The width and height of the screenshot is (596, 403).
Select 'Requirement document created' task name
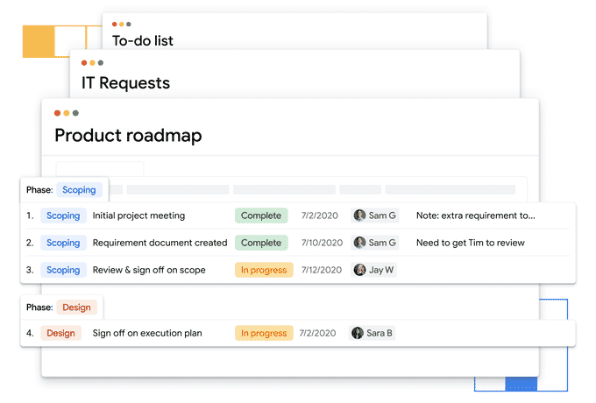click(160, 243)
